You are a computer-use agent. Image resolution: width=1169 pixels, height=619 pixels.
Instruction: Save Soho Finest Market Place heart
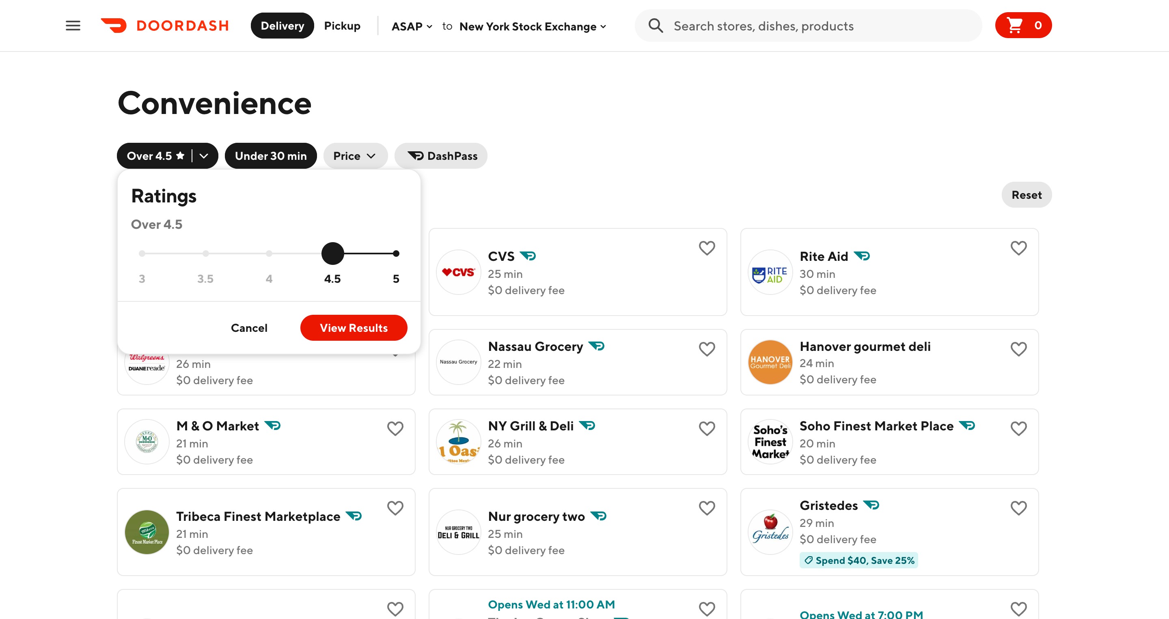tap(1018, 428)
